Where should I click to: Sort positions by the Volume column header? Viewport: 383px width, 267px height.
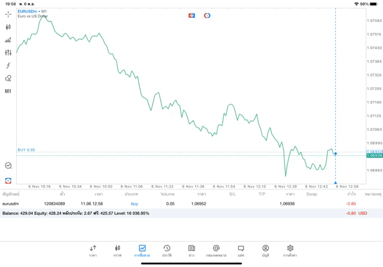click(168, 194)
